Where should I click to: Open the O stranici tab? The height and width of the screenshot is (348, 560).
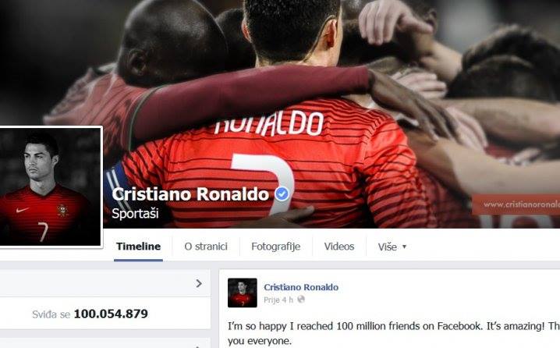click(x=206, y=247)
